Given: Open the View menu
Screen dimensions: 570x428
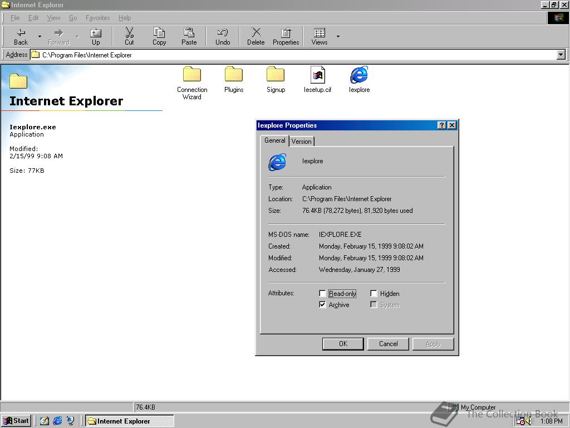Looking at the screenshot, I should (x=53, y=18).
